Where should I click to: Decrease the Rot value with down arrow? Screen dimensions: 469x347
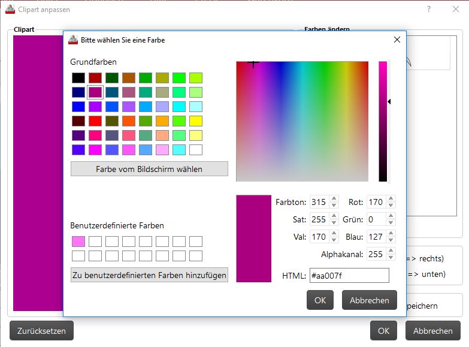(x=391, y=205)
